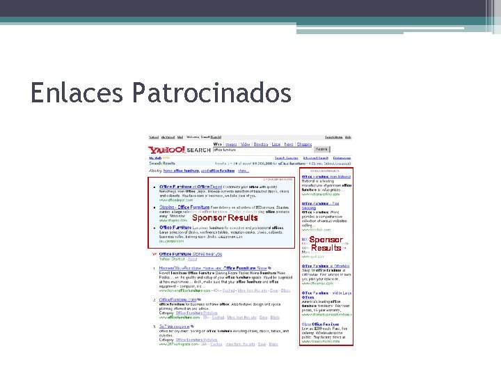Switch to the Shopping search tab
501x376 pixels.
click(304, 144)
